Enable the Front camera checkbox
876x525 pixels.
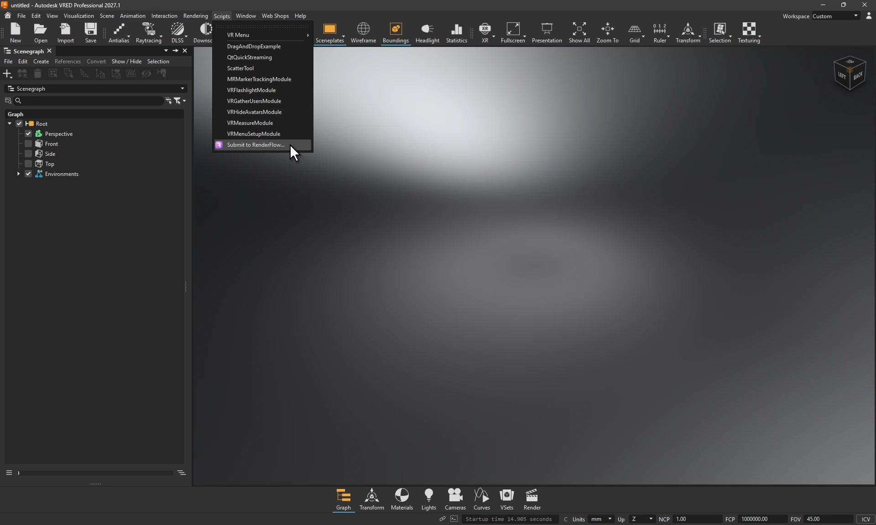(x=28, y=144)
